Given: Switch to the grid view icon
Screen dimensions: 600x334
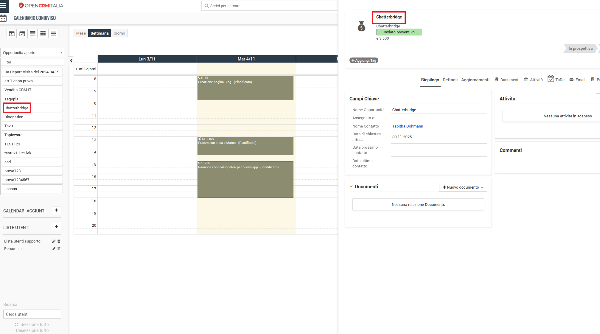Looking at the screenshot, I should pyautogui.click(x=43, y=33).
